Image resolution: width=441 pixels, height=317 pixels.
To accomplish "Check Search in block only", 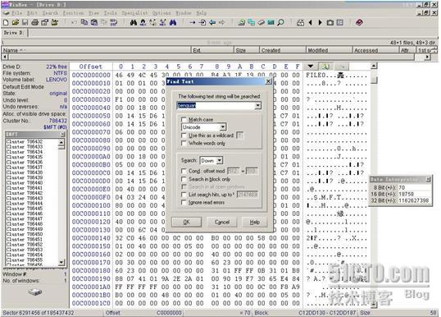I will click(x=184, y=179).
